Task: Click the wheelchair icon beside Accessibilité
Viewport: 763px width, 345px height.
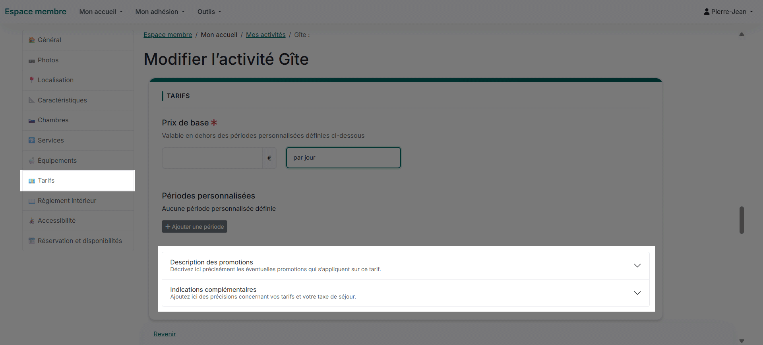Action: tap(32, 221)
